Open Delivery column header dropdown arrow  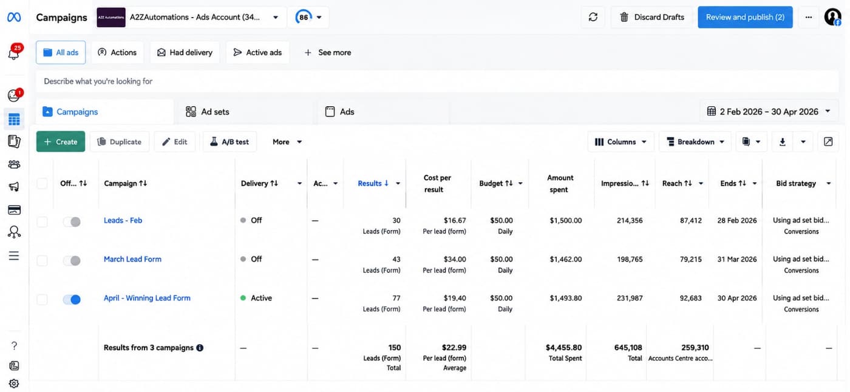click(300, 184)
